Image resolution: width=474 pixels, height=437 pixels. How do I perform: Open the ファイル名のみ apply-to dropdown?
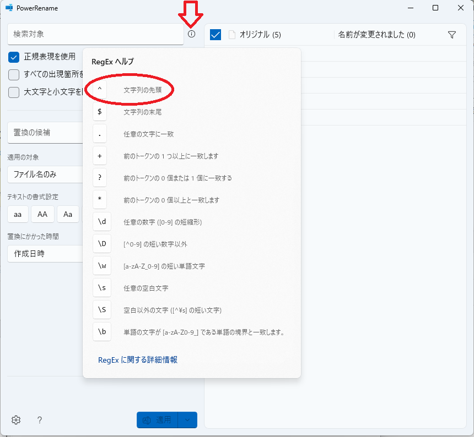tap(45, 174)
